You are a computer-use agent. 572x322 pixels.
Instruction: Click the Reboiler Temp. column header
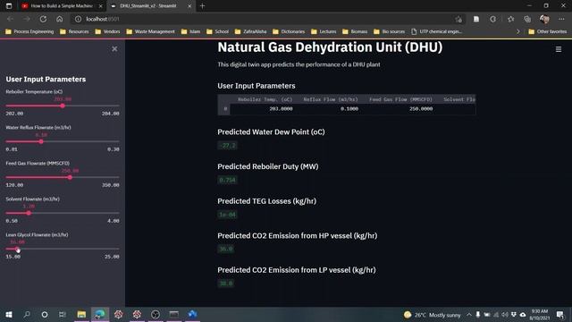tap(265, 99)
